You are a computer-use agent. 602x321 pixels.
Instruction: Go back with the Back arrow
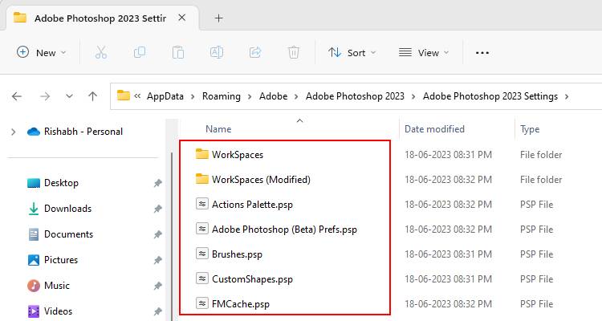tap(17, 96)
